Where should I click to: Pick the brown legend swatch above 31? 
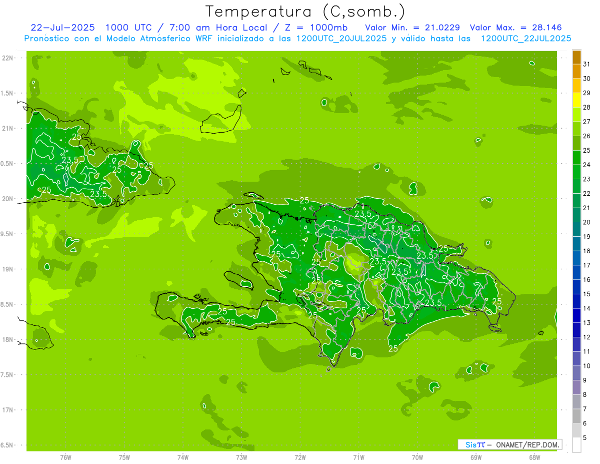576,57
